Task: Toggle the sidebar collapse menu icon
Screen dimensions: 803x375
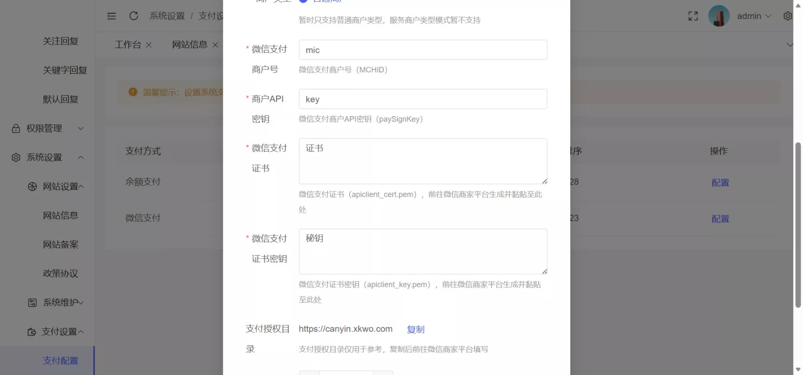Action: pyautogui.click(x=111, y=16)
